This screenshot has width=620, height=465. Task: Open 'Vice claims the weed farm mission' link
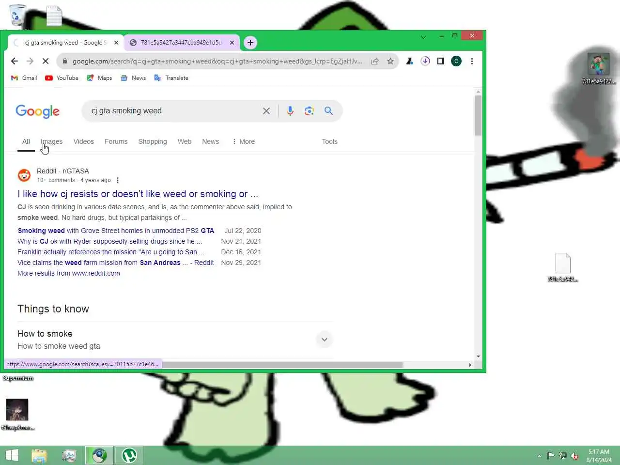116,263
